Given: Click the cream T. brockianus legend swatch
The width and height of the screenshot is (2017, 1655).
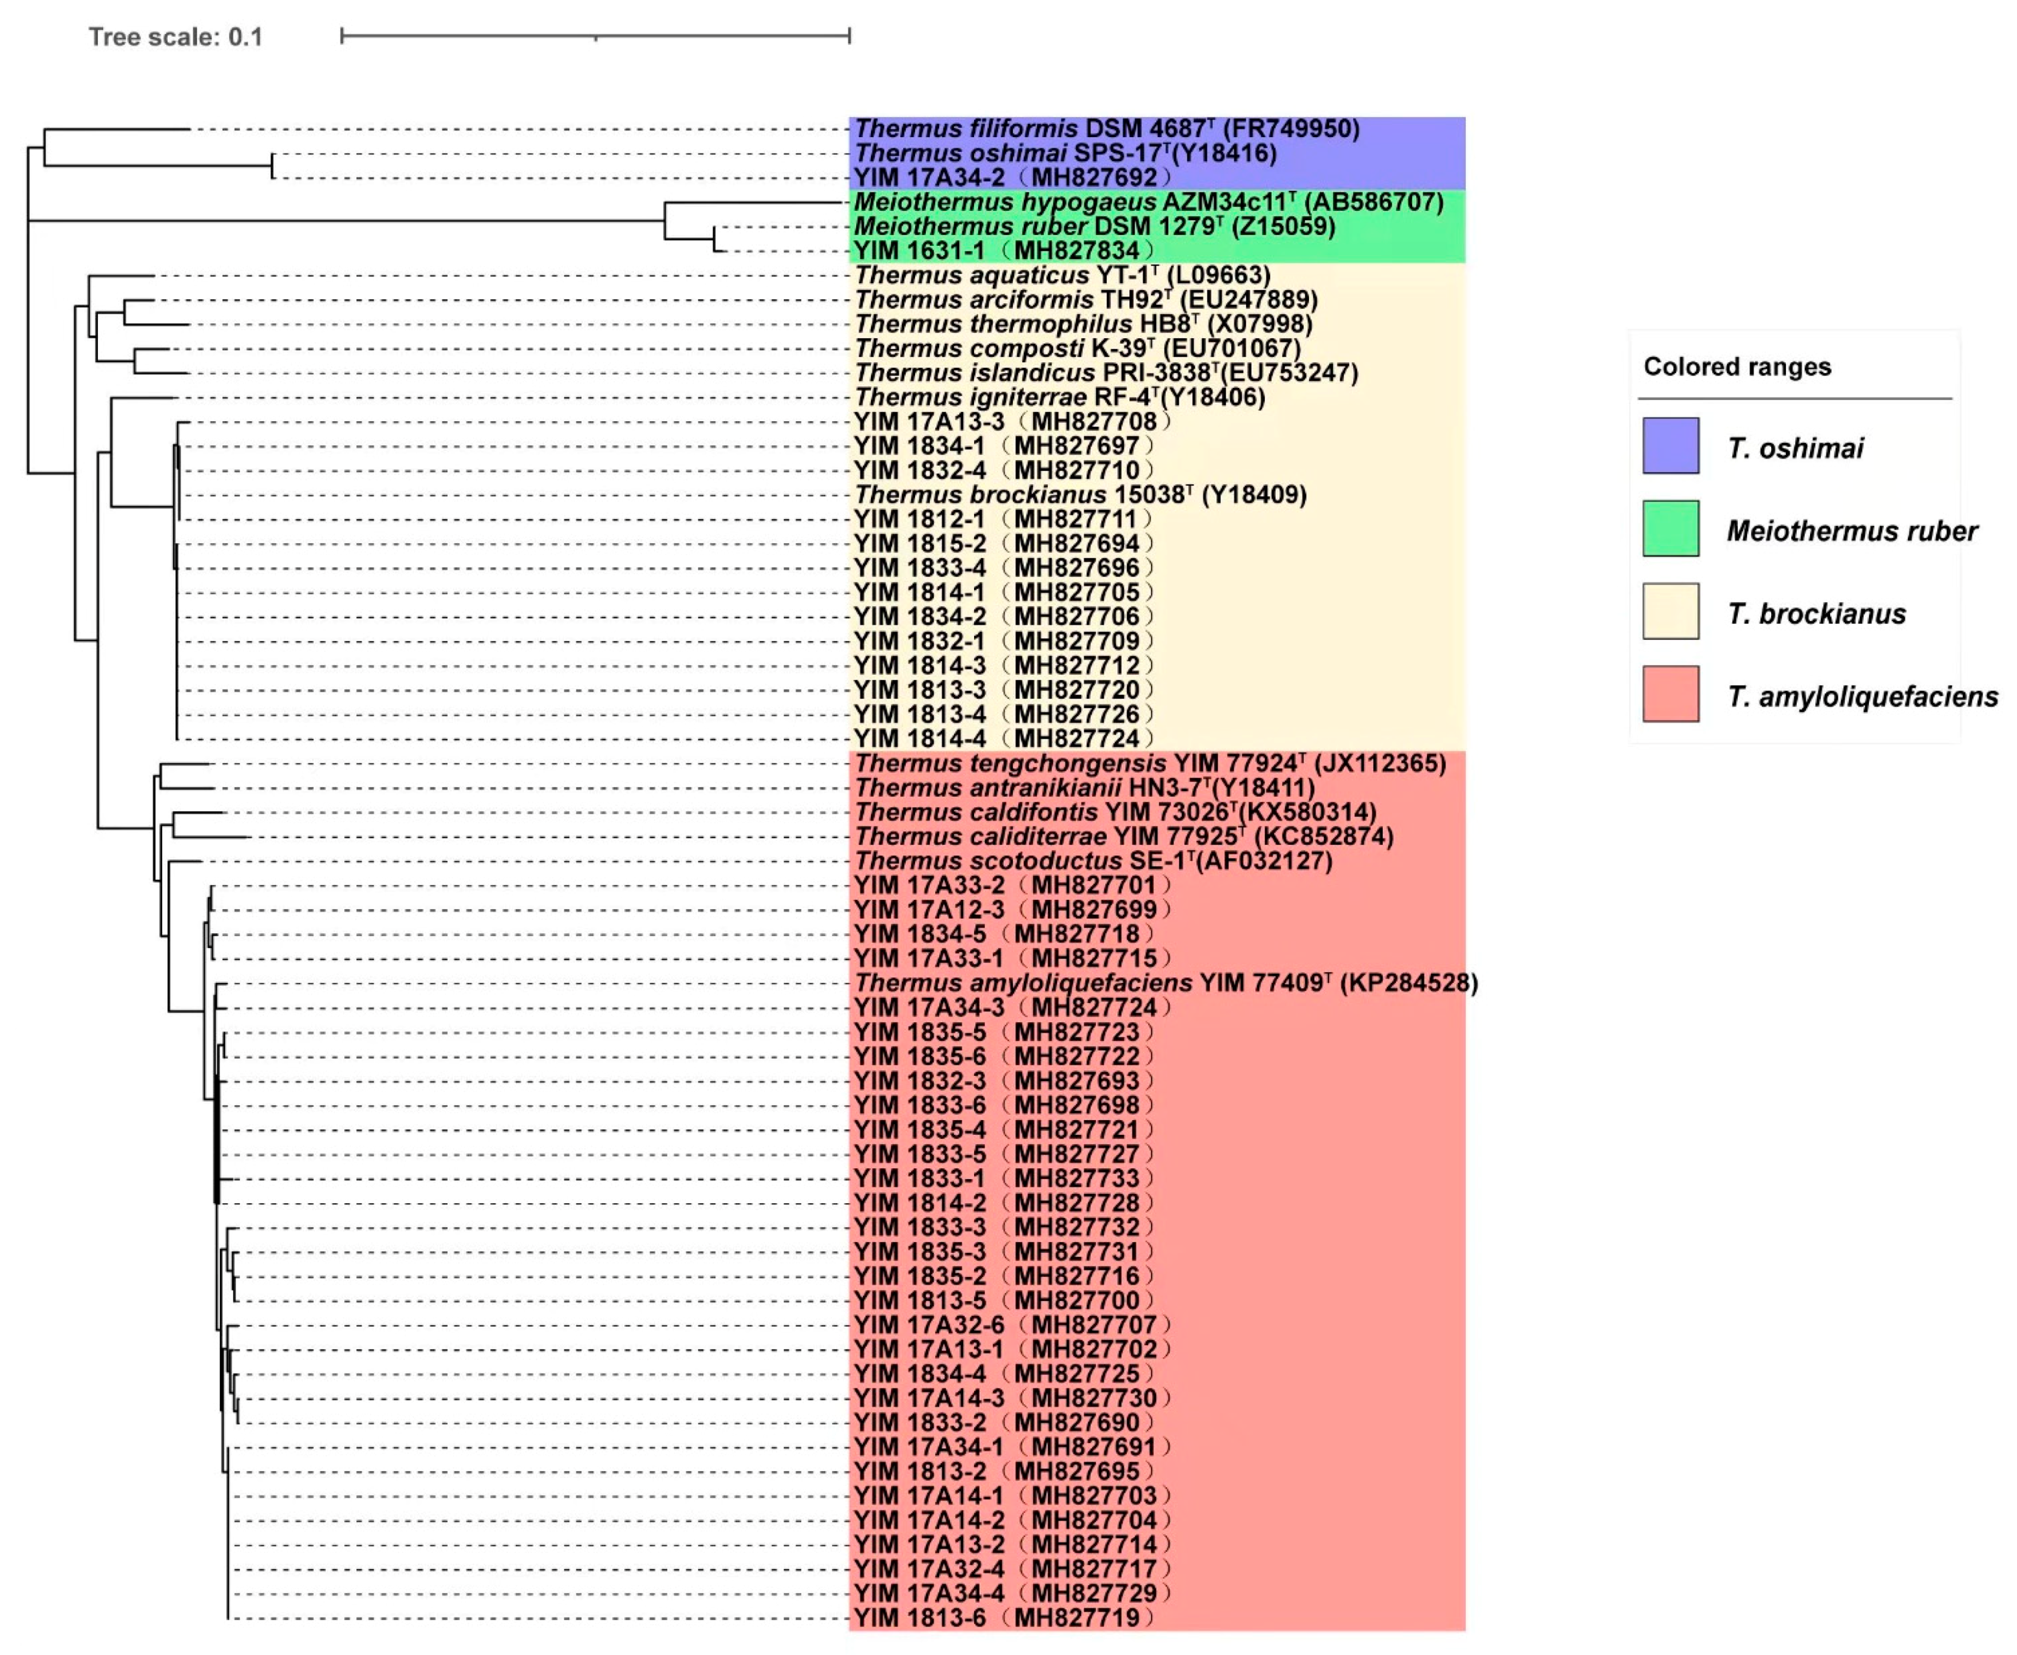Looking at the screenshot, I should 1670,611.
